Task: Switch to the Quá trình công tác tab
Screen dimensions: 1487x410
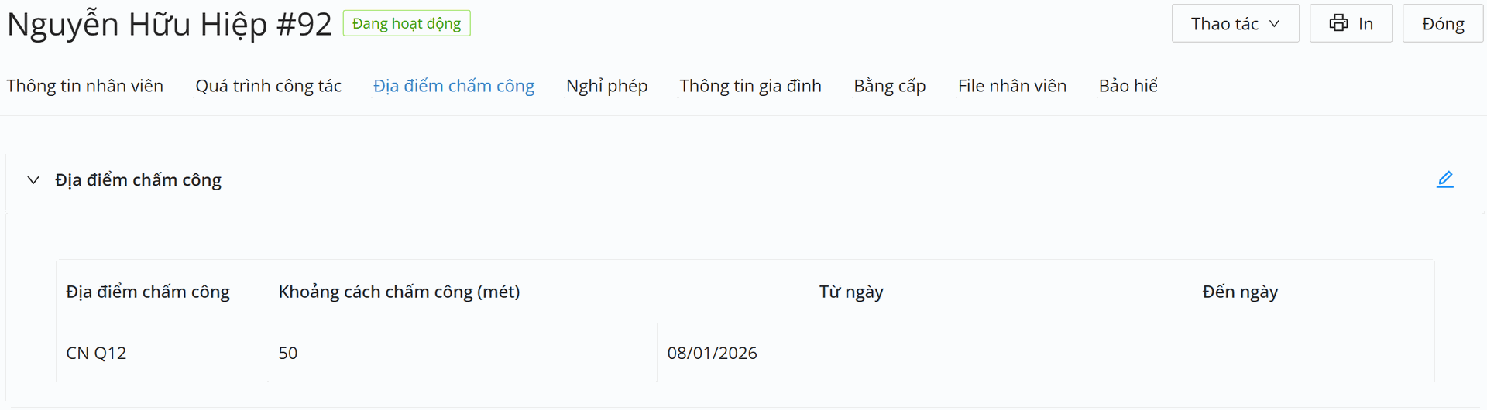Action: (x=268, y=86)
